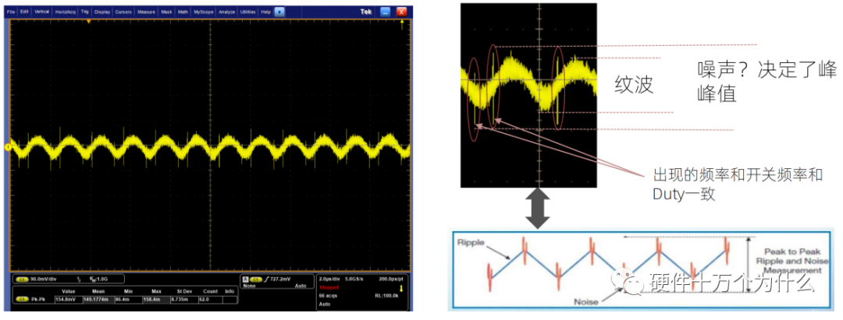Select the C1 badge next to 90.0mV/div

point(21,279)
